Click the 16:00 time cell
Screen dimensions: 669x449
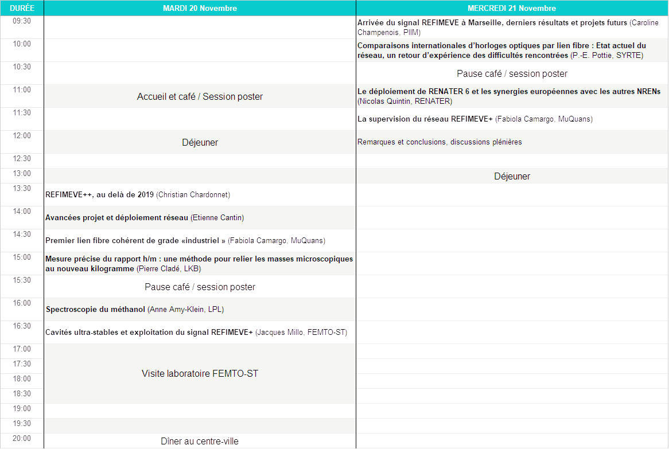point(22,310)
